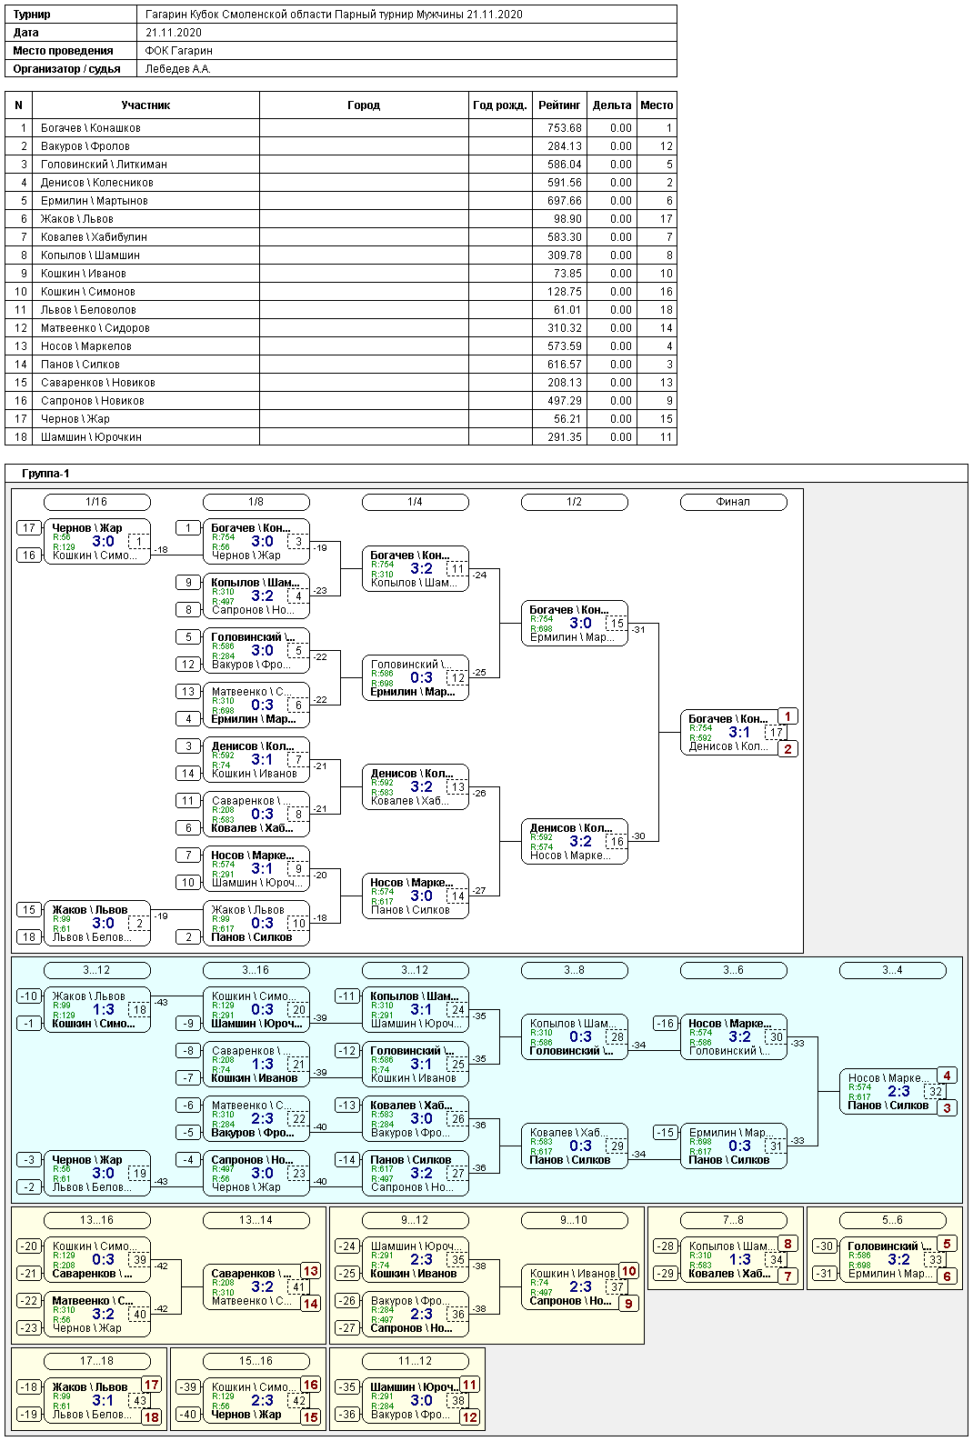This screenshot has height=1441, width=973.
Task: Click the Группа-1 group label
Action: [45, 474]
